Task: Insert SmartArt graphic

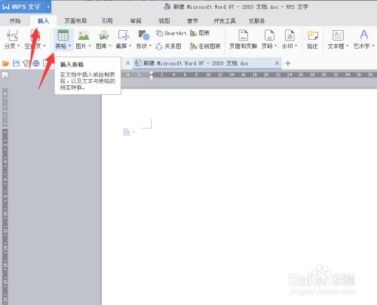Action: (171, 33)
